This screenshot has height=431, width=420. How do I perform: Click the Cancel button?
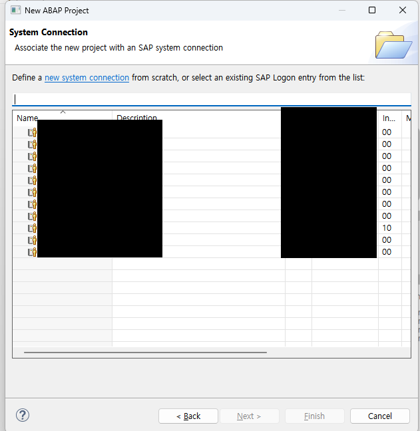click(380, 416)
